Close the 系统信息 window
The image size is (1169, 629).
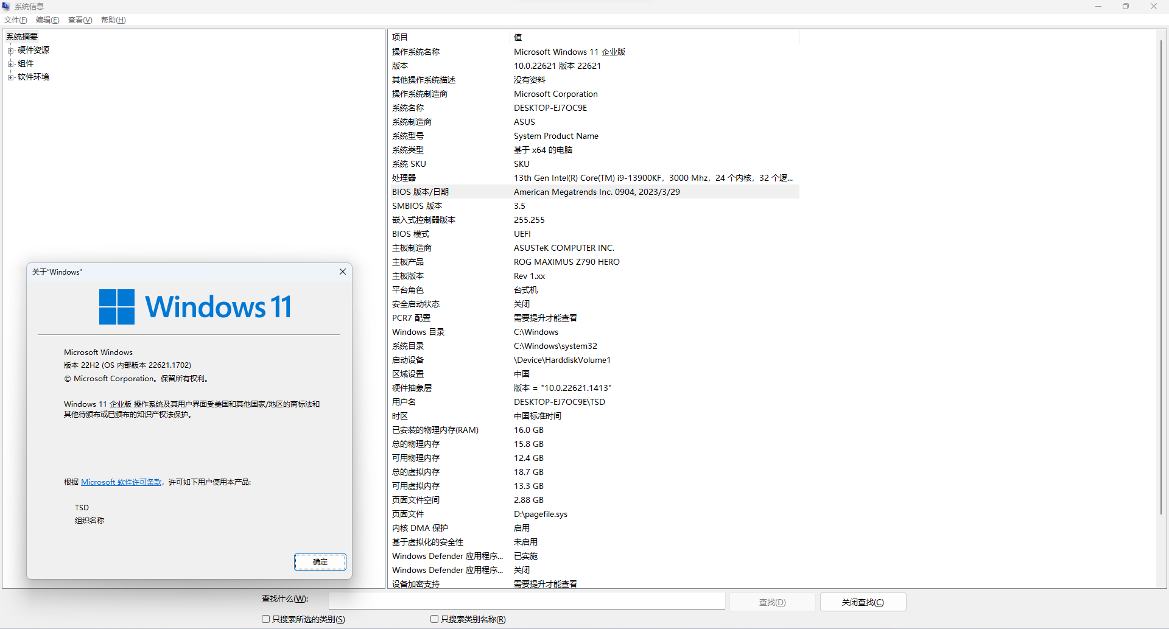tap(1154, 6)
